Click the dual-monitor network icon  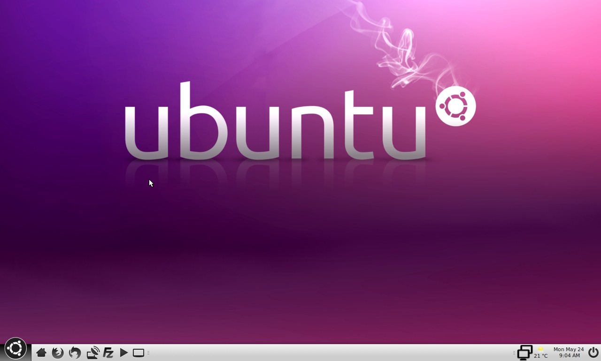(x=524, y=352)
